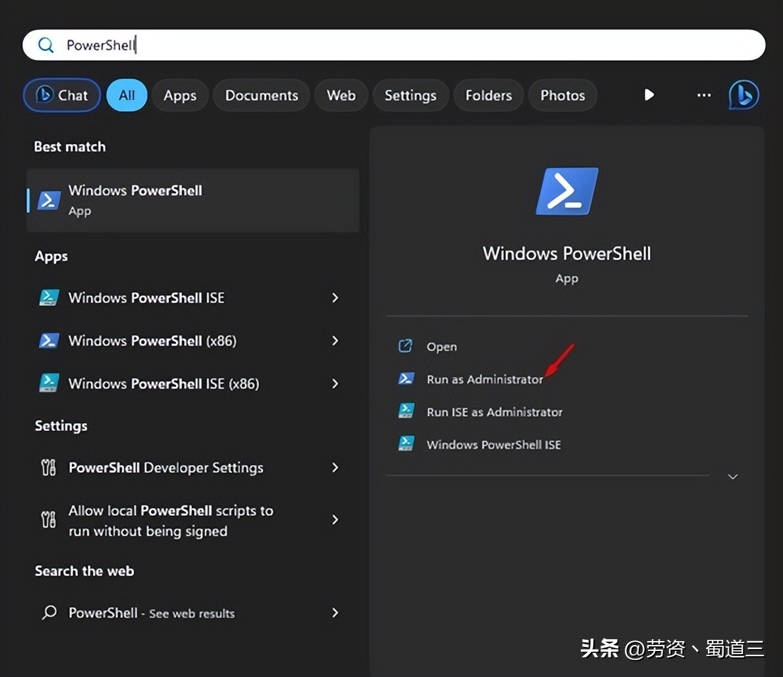Expand Windows PowerShell ISE (x86) chevron

335,384
